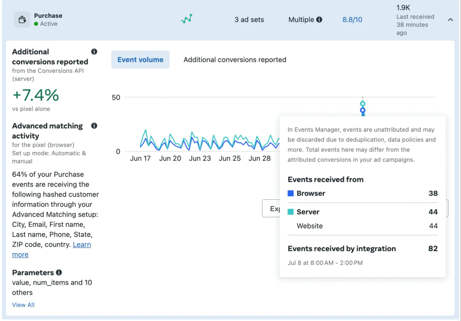
Task: Click the green Active status label
Action: (x=46, y=24)
